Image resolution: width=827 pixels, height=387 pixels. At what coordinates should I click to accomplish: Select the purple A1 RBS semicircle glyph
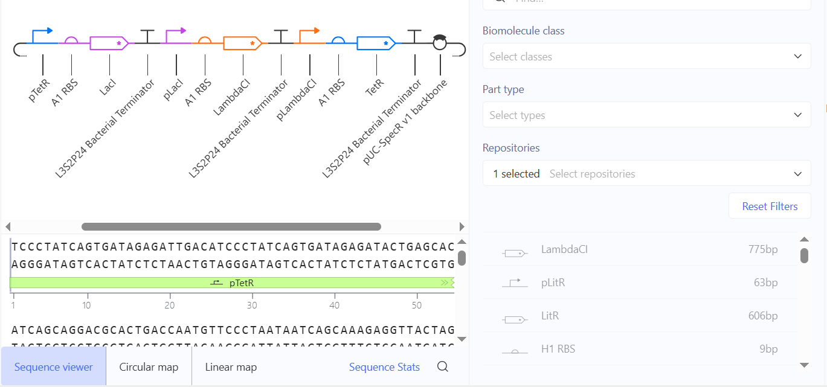pyautogui.click(x=71, y=40)
